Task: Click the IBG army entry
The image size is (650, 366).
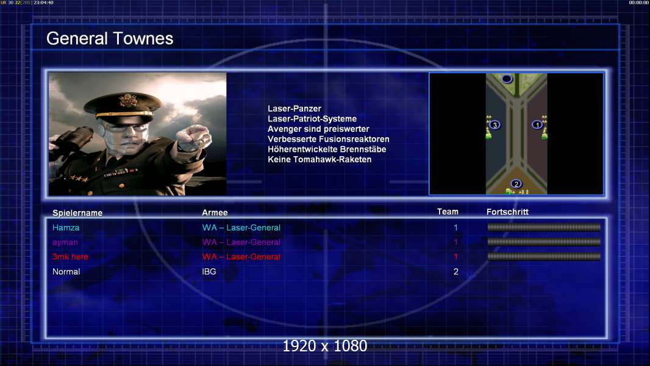Action: (x=209, y=271)
